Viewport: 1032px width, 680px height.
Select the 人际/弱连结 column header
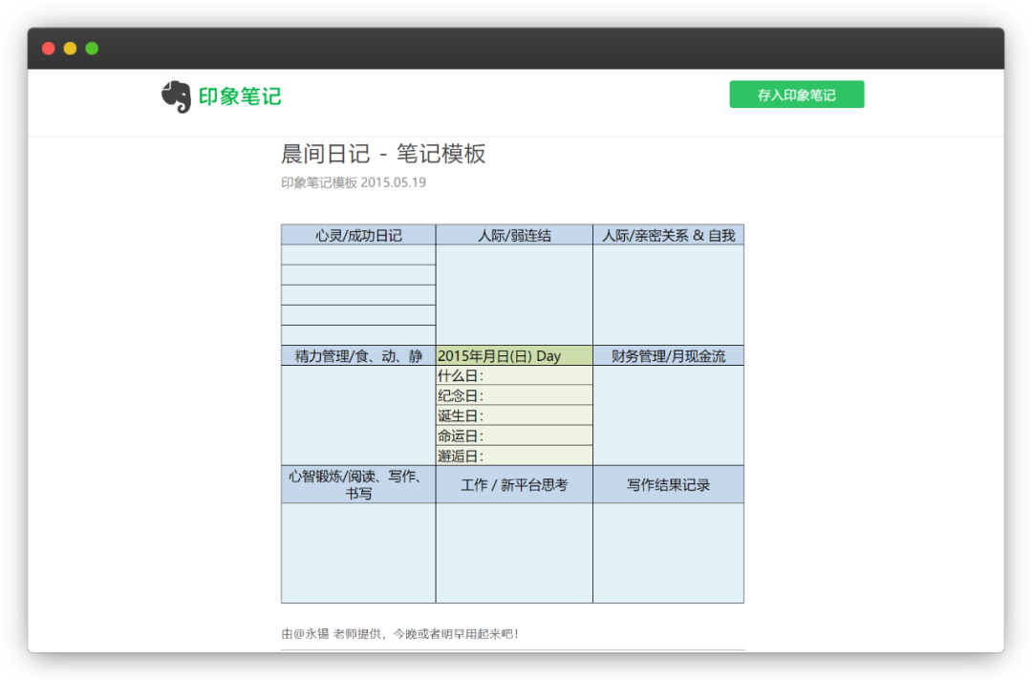click(513, 234)
